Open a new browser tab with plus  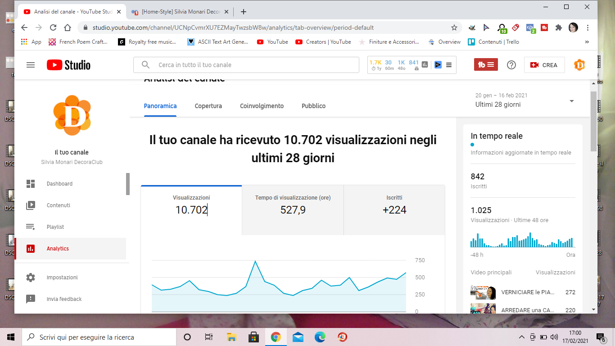[244, 12]
